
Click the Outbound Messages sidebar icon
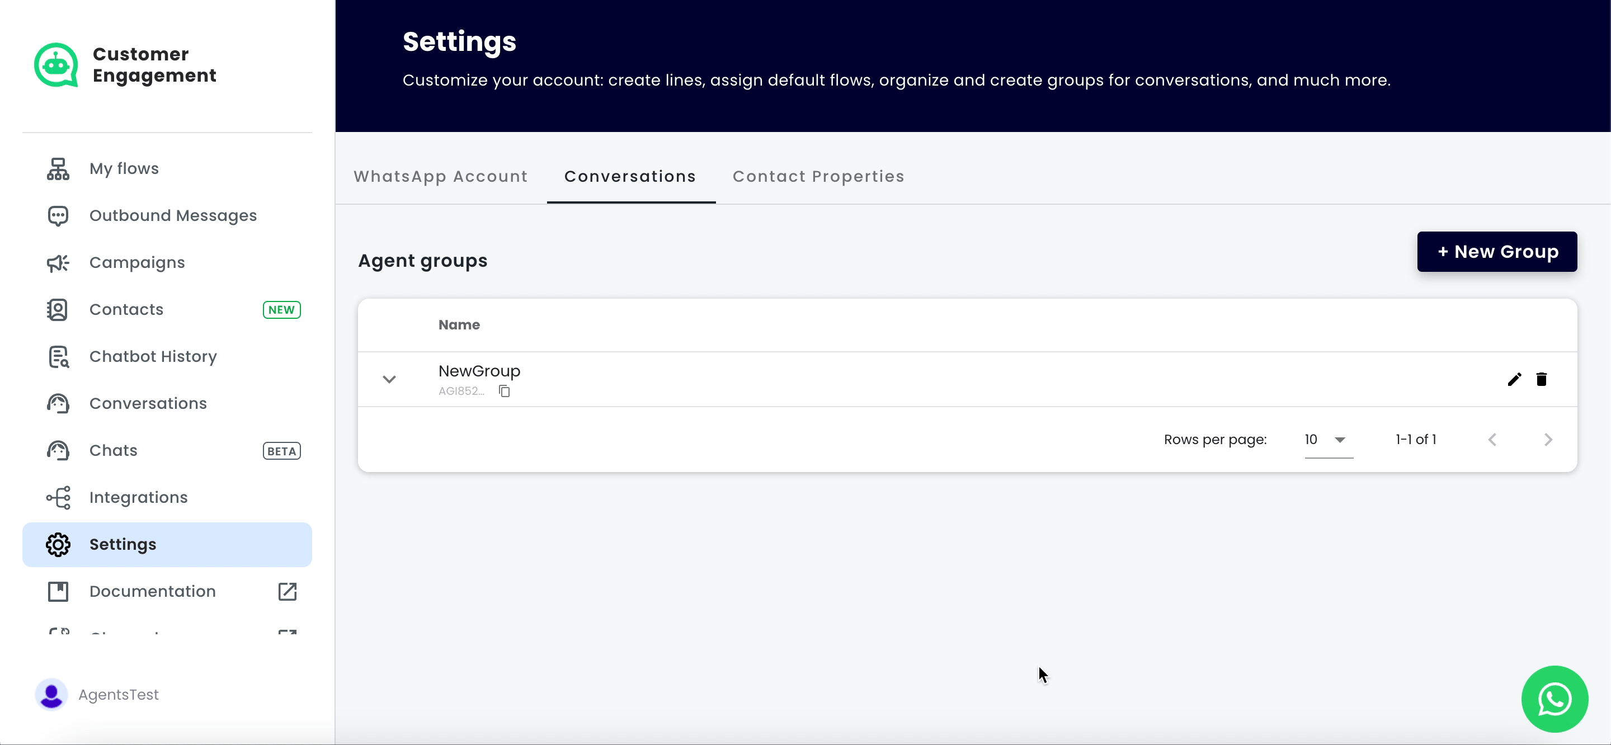[59, 215]
